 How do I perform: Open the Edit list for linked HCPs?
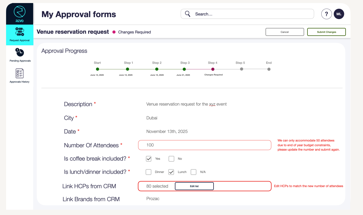tap(194, 186)
